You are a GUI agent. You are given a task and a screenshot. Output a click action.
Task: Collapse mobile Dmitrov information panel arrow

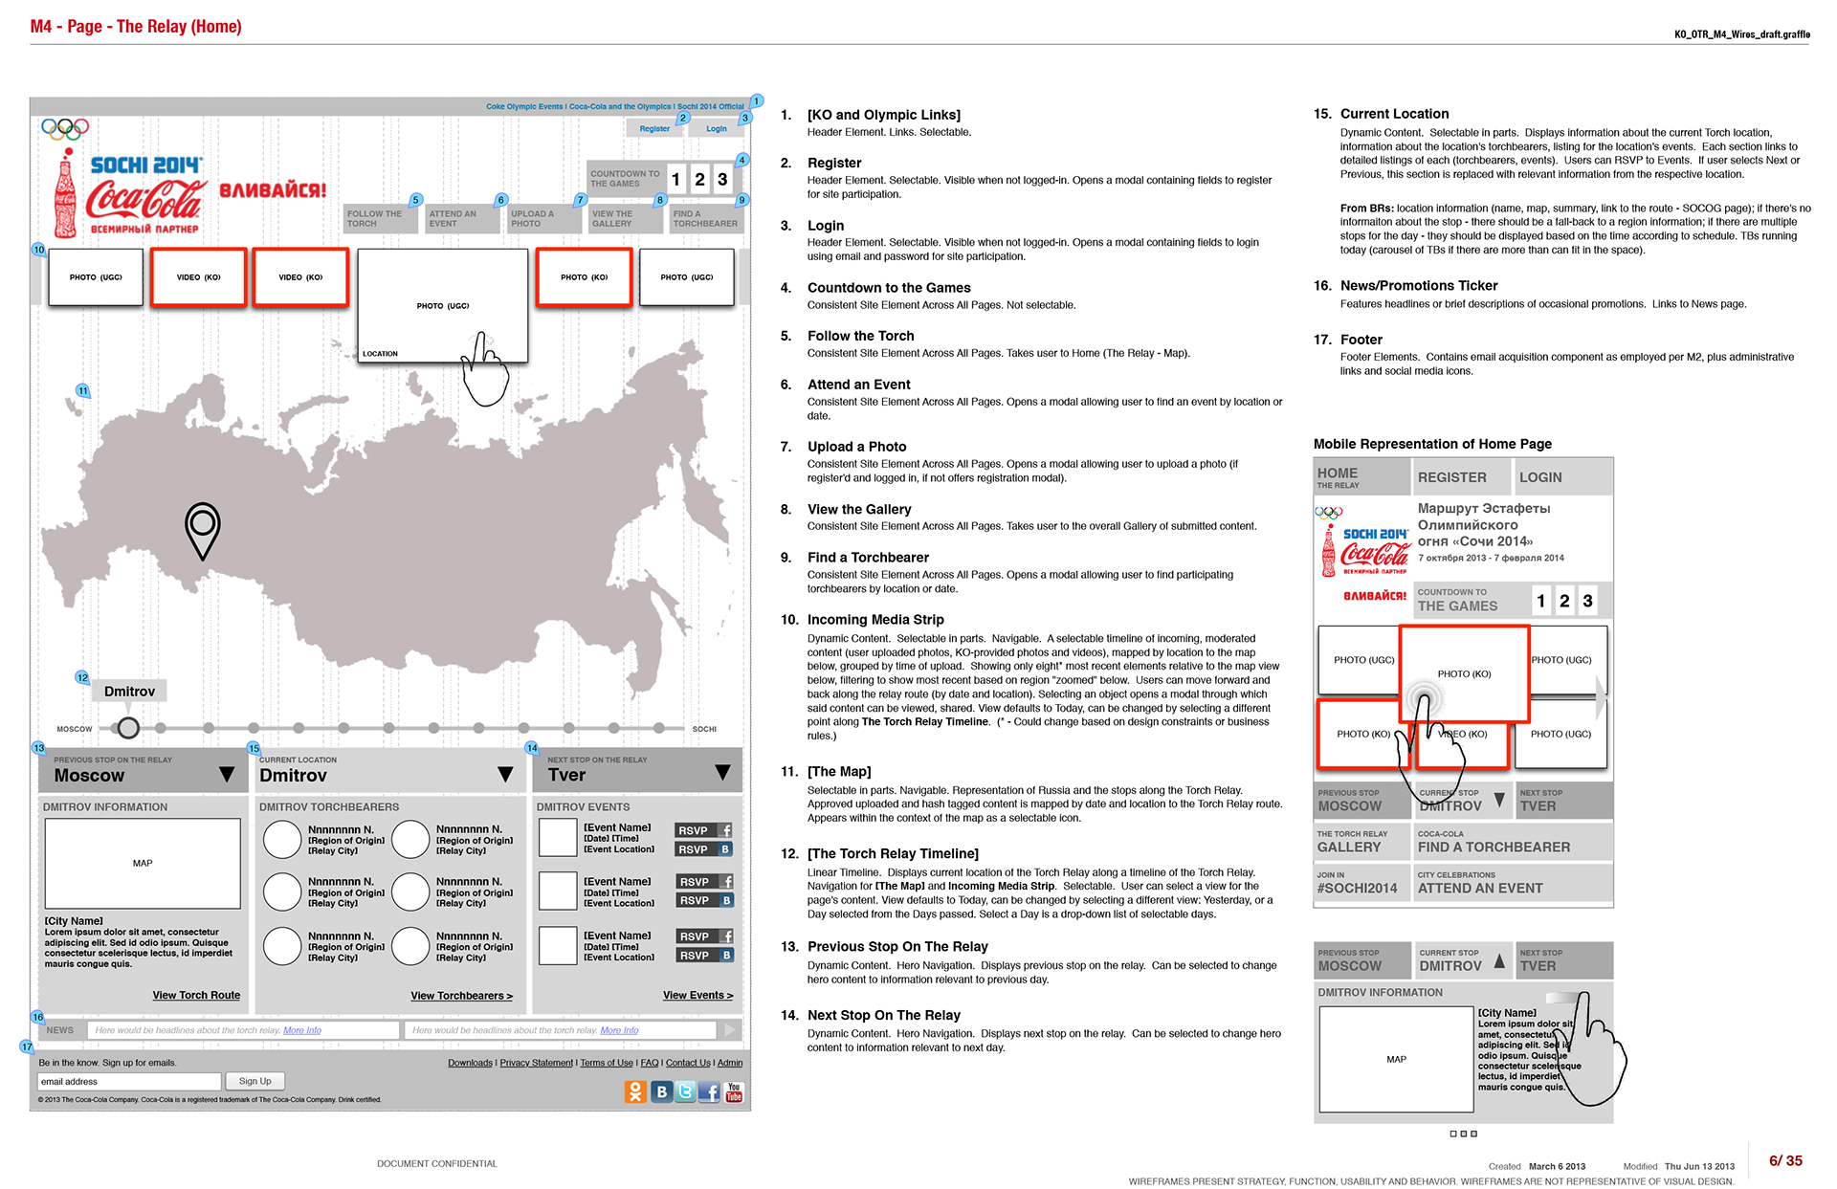[x=1499, y=960]
